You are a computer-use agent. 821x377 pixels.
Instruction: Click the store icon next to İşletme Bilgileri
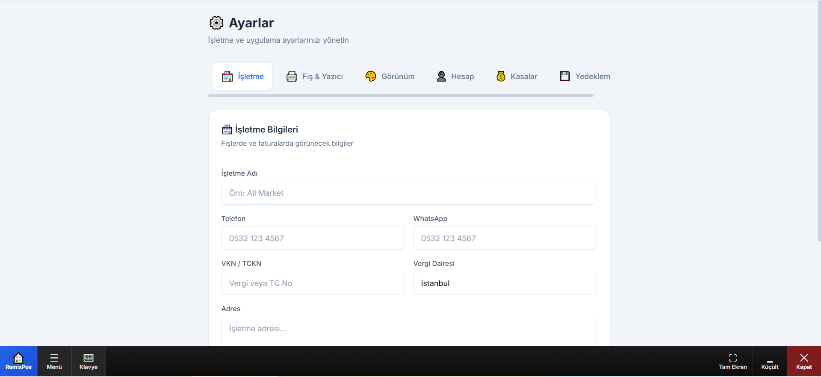227,130
